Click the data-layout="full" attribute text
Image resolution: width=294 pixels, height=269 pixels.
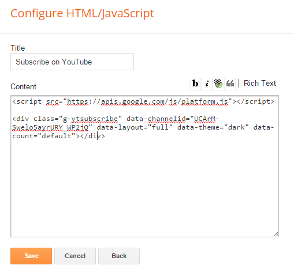pos(135,127)
